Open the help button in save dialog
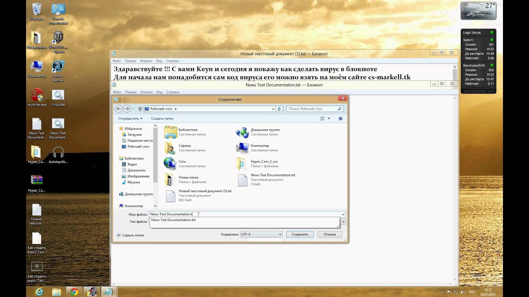This screenshot has height=297, width=529. click(341, 118)
